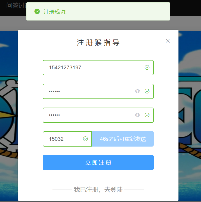The image size is (201, 202).
Task: Click the first password field's green checkmark
Action: [x=147, y=91]
